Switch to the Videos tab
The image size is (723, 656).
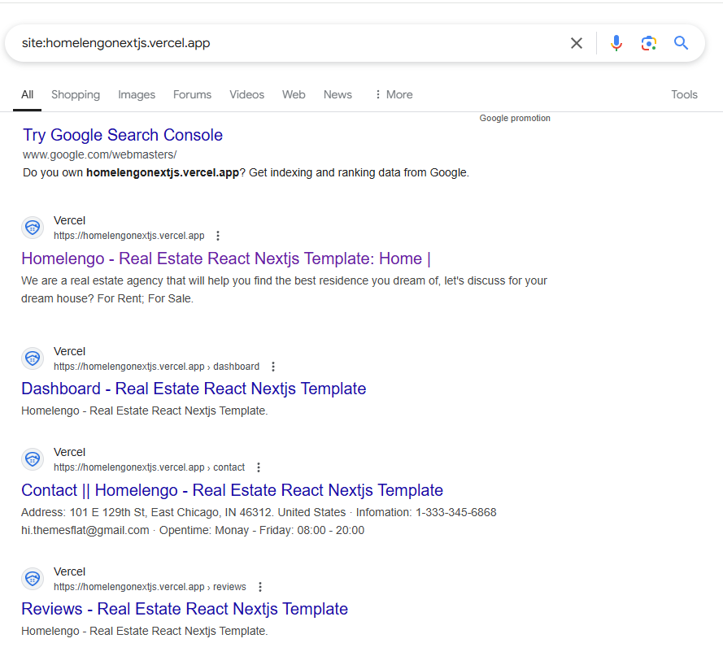(246, 94)
